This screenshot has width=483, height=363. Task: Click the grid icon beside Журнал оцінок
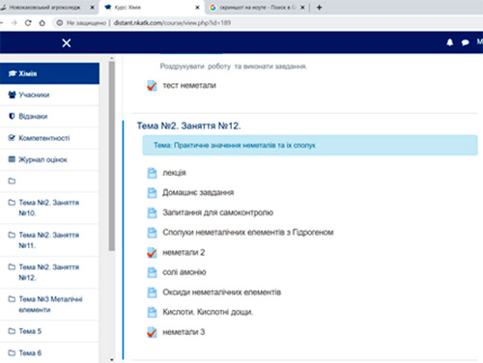pos(12,159)
